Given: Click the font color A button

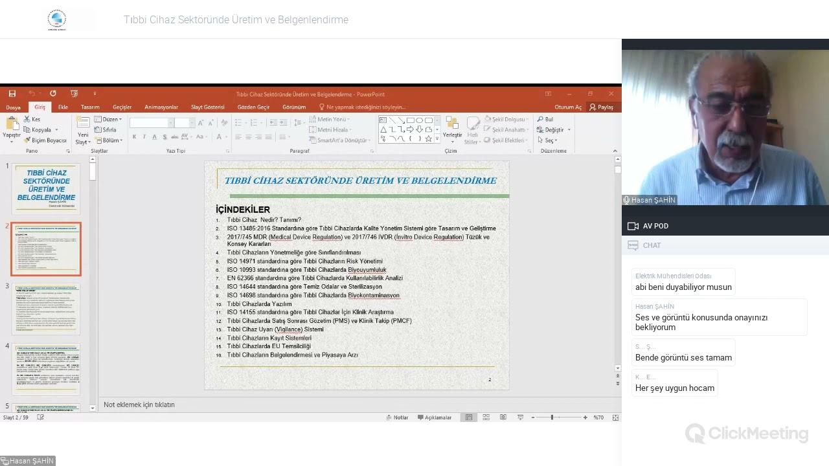Looking at the screenshot, I should click(219, 137).
